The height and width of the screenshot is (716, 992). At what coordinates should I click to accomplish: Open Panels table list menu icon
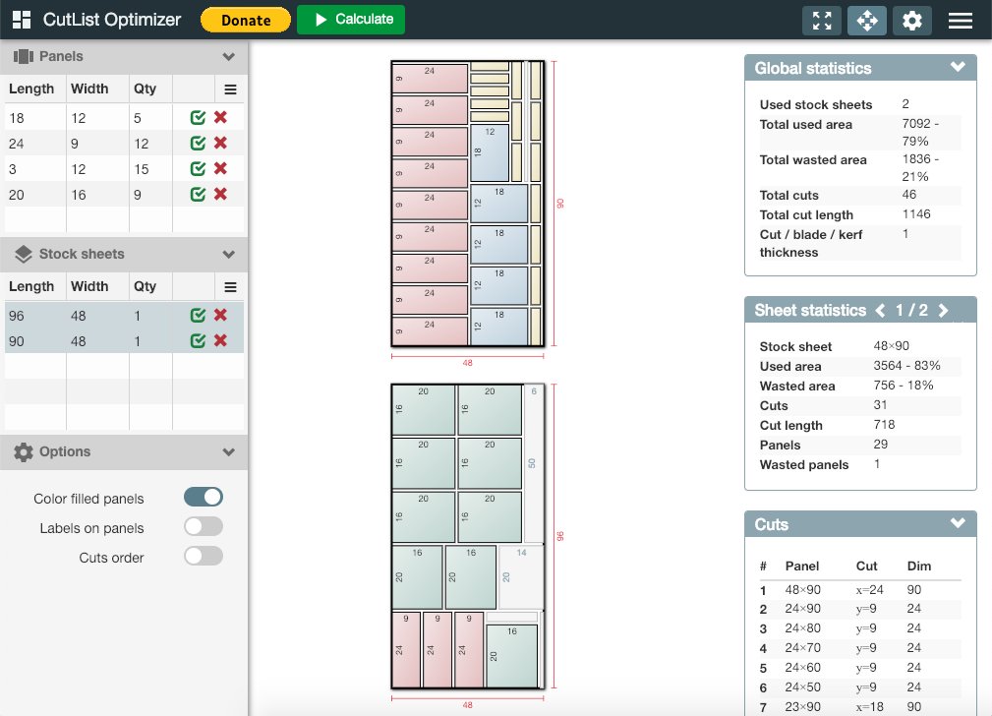(230, 89)
